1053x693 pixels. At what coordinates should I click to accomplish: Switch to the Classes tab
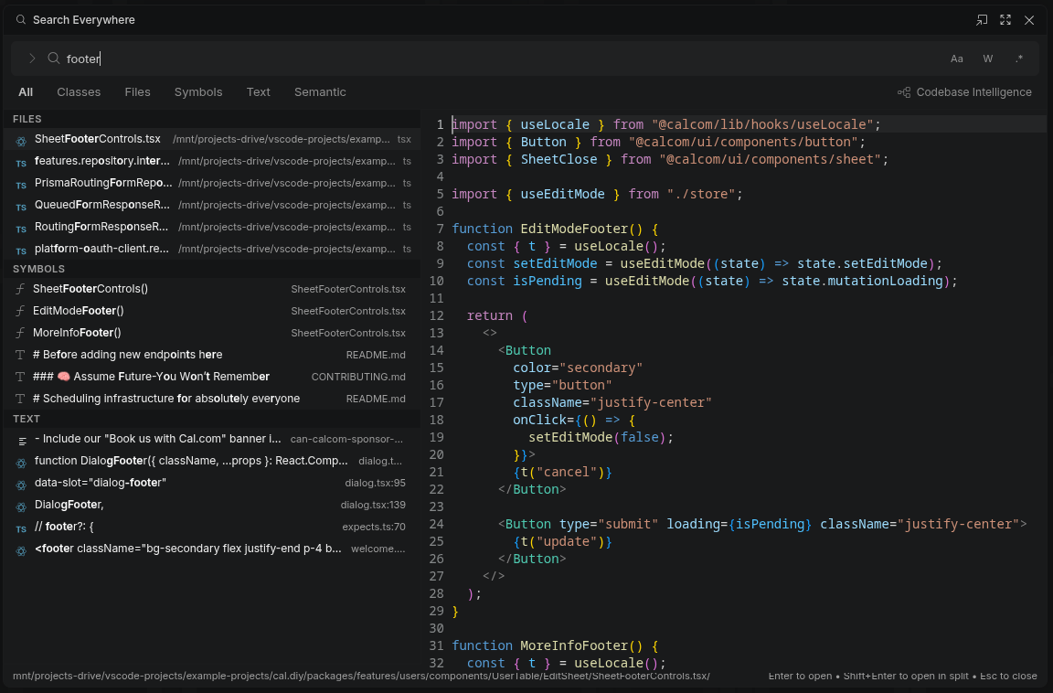pyautogui.click(x=79, y=92)
